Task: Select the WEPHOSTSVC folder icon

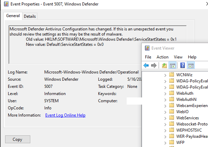Action: pos(172,130)
